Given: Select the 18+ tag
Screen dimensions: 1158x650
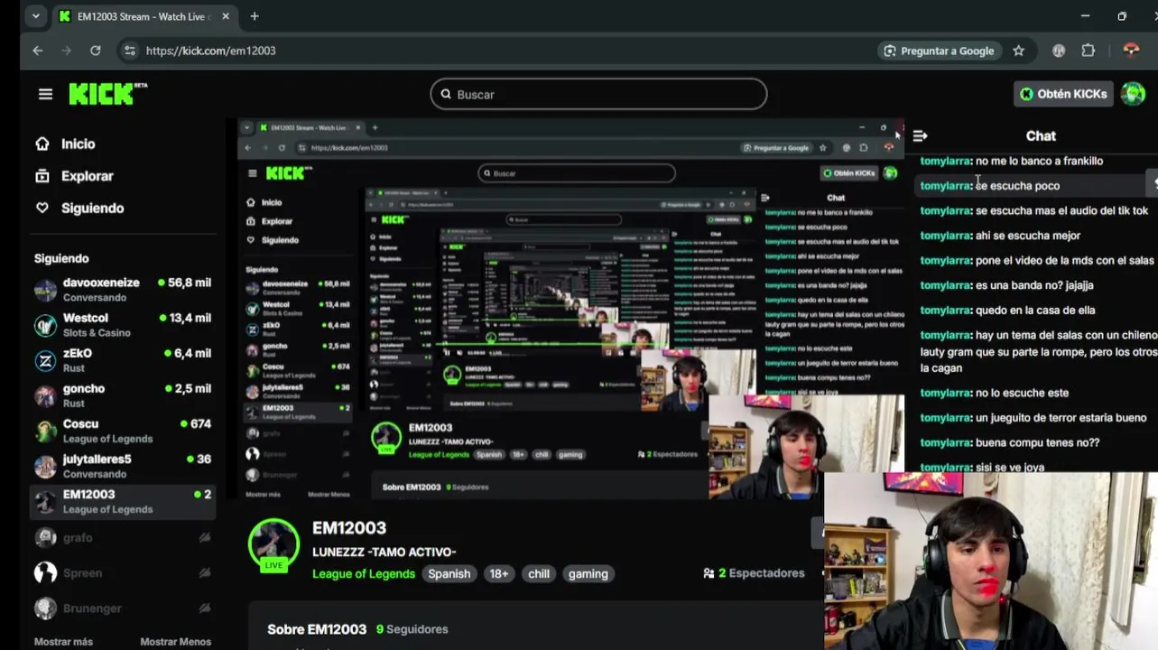Looking at the screenshot, I should pos(498,573).
